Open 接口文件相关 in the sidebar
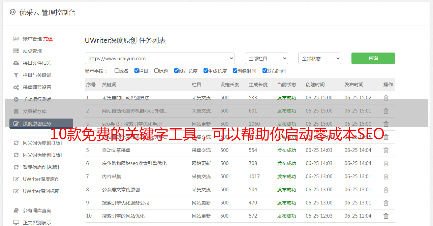The width and height of the screenshot is (433, 226). tap(37, 63)
